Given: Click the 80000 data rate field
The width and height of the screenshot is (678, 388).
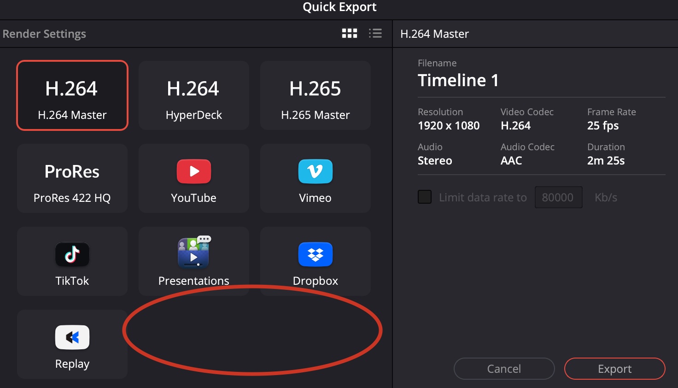Looking at the screenshot, I should 559,197.
